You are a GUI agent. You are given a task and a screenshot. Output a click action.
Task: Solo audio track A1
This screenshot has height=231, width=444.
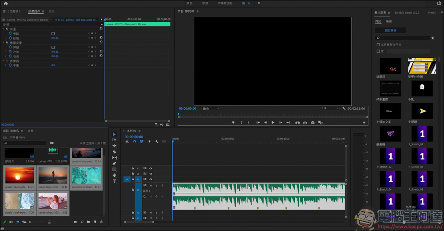(x=157, y=186)
